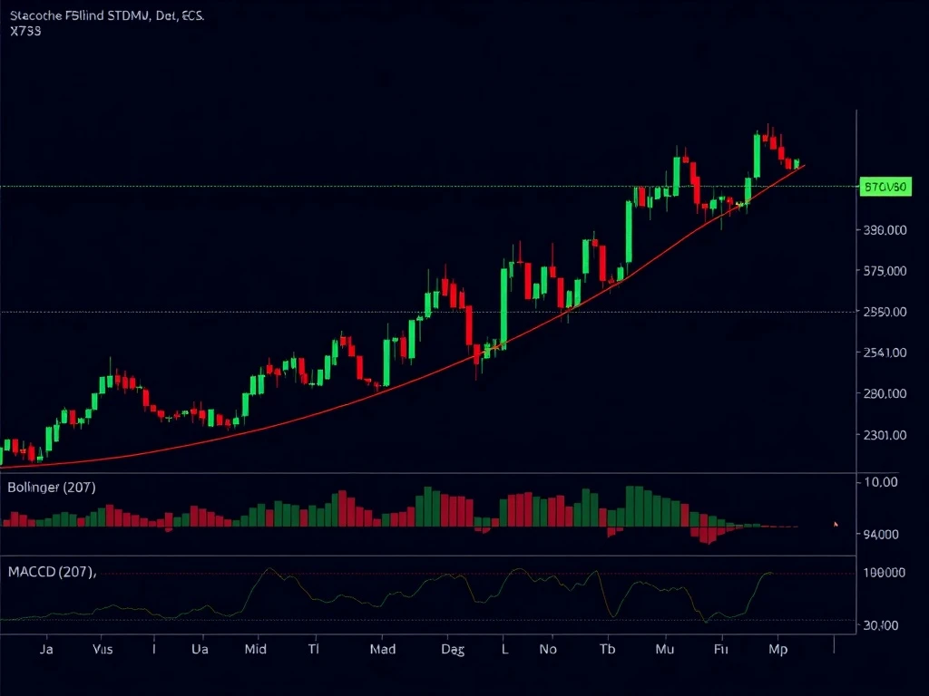The width and height of the screenshot is (929, 696).
Task: Click the Dag time axis label
Action: tap(453, 650)
